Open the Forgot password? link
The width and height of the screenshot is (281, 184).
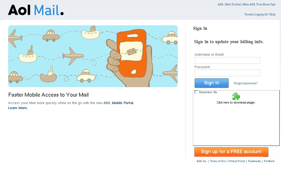245,83
